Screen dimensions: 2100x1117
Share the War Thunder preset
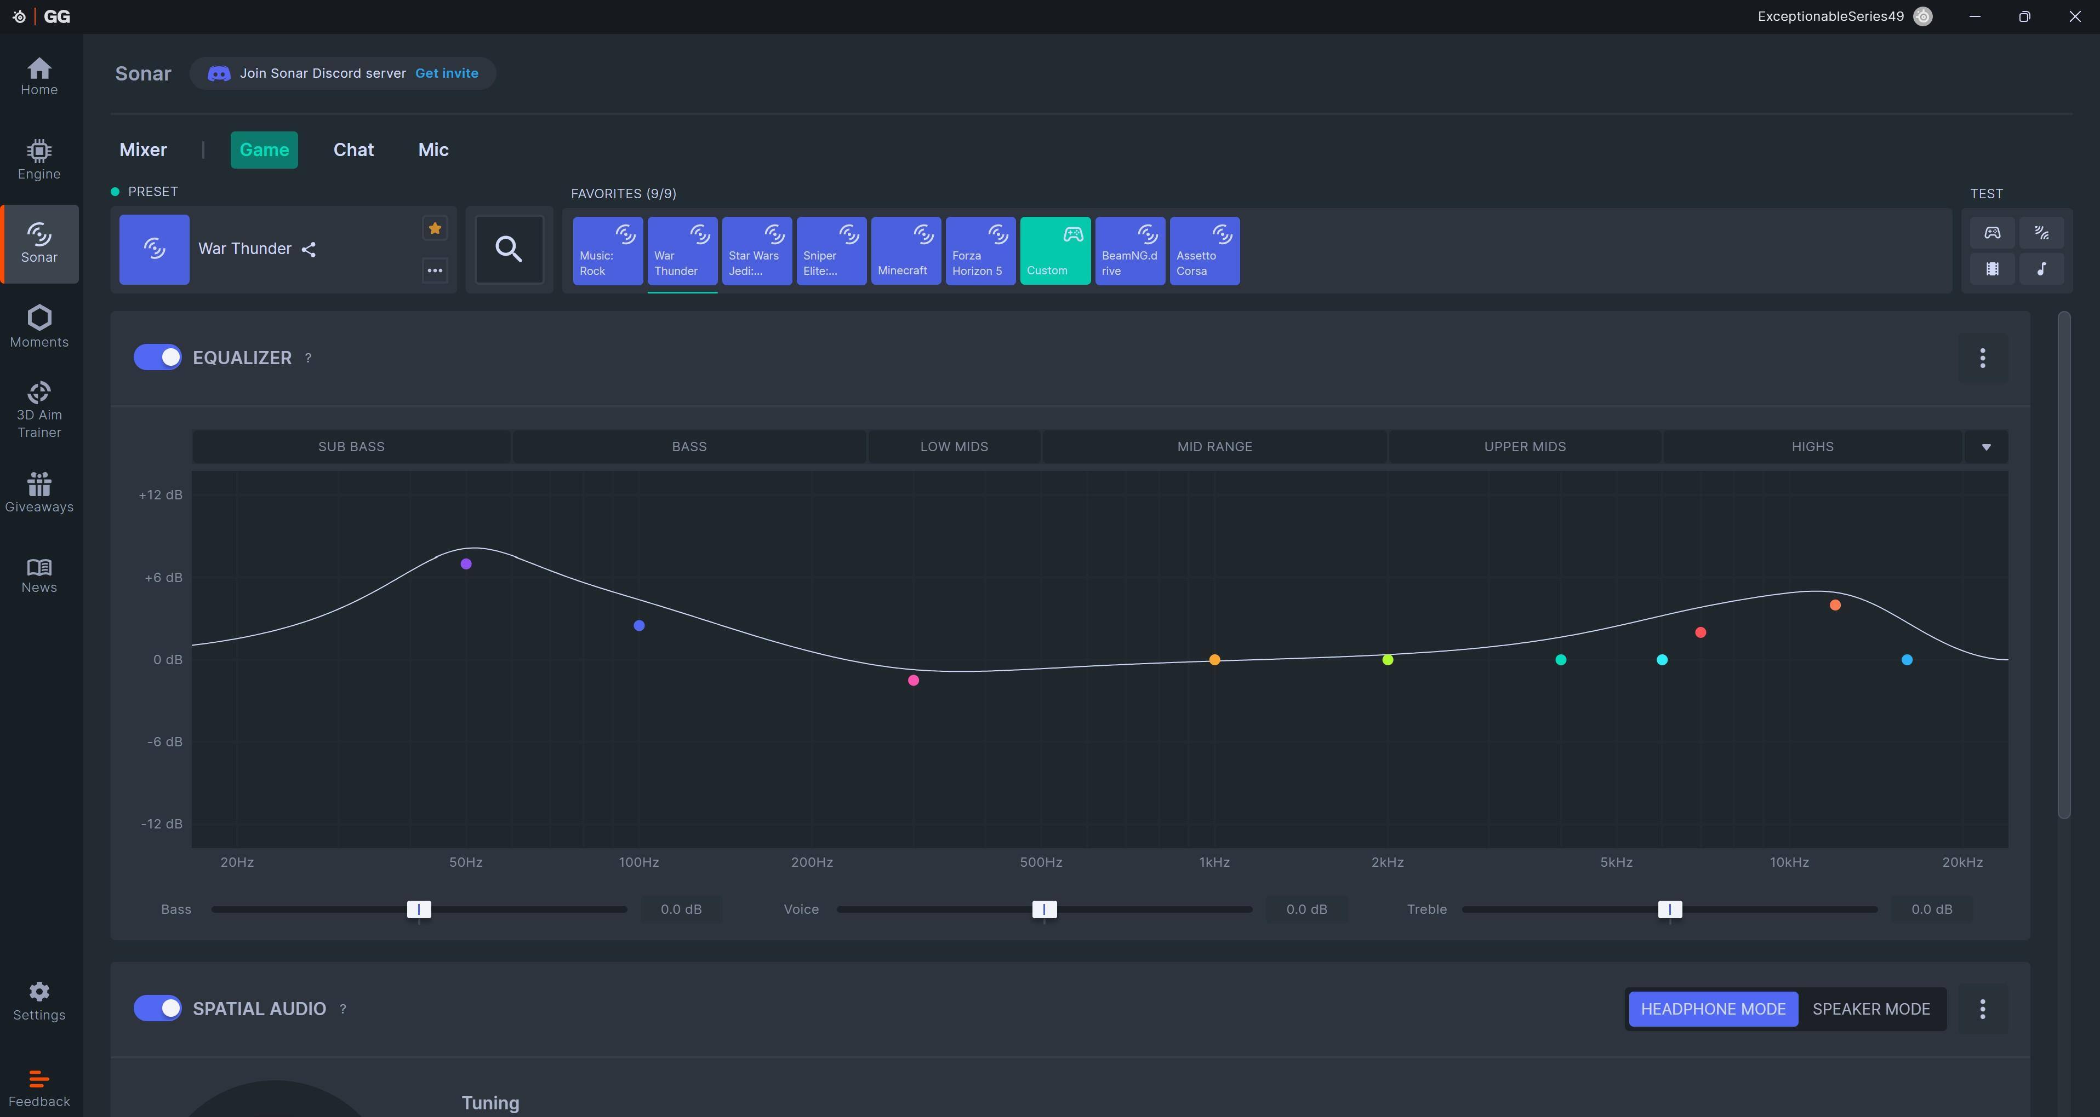[308, 249]
